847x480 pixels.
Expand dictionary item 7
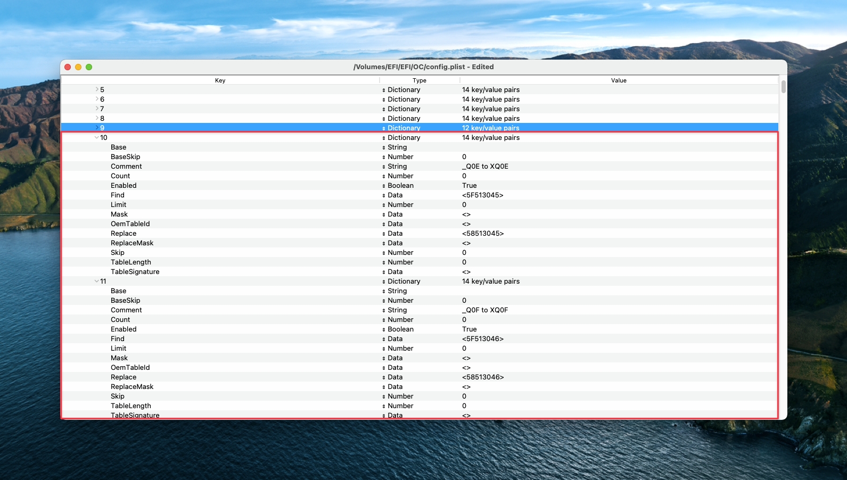click(97, 109)
